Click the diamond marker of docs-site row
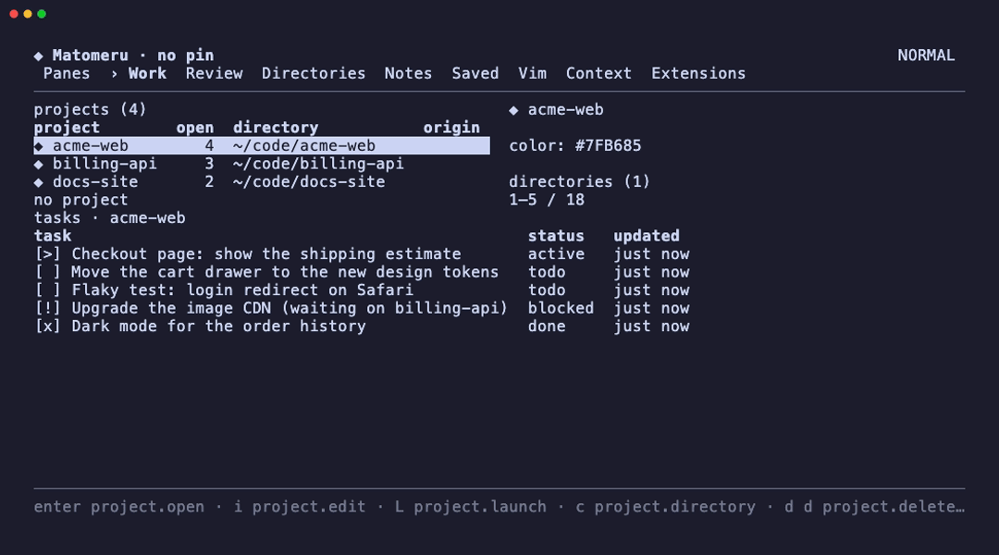 [x=38, y=182]
